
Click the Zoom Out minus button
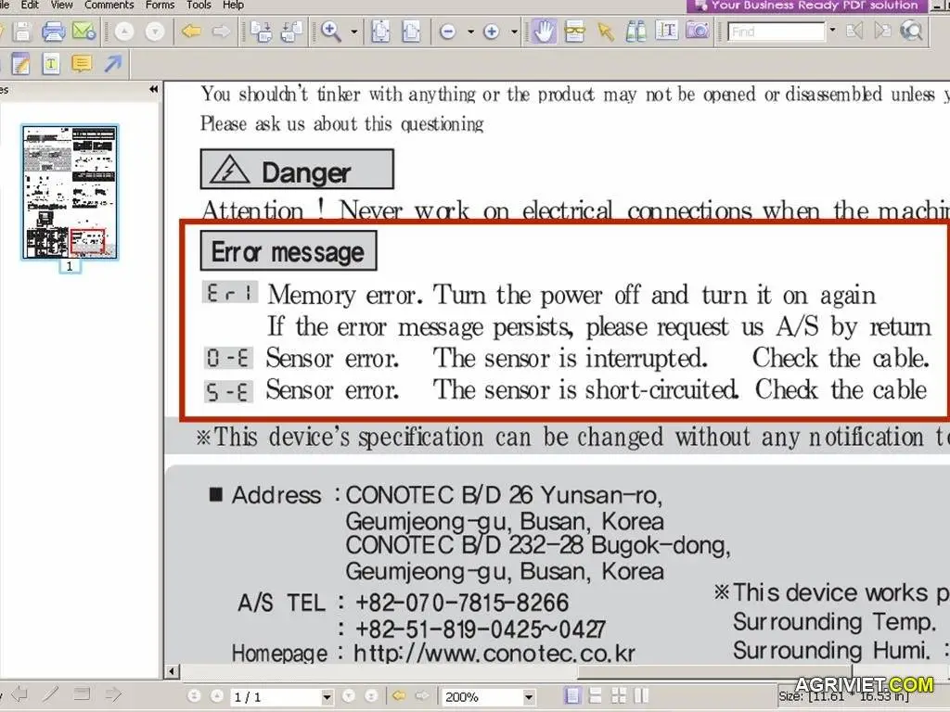[448, 32]
